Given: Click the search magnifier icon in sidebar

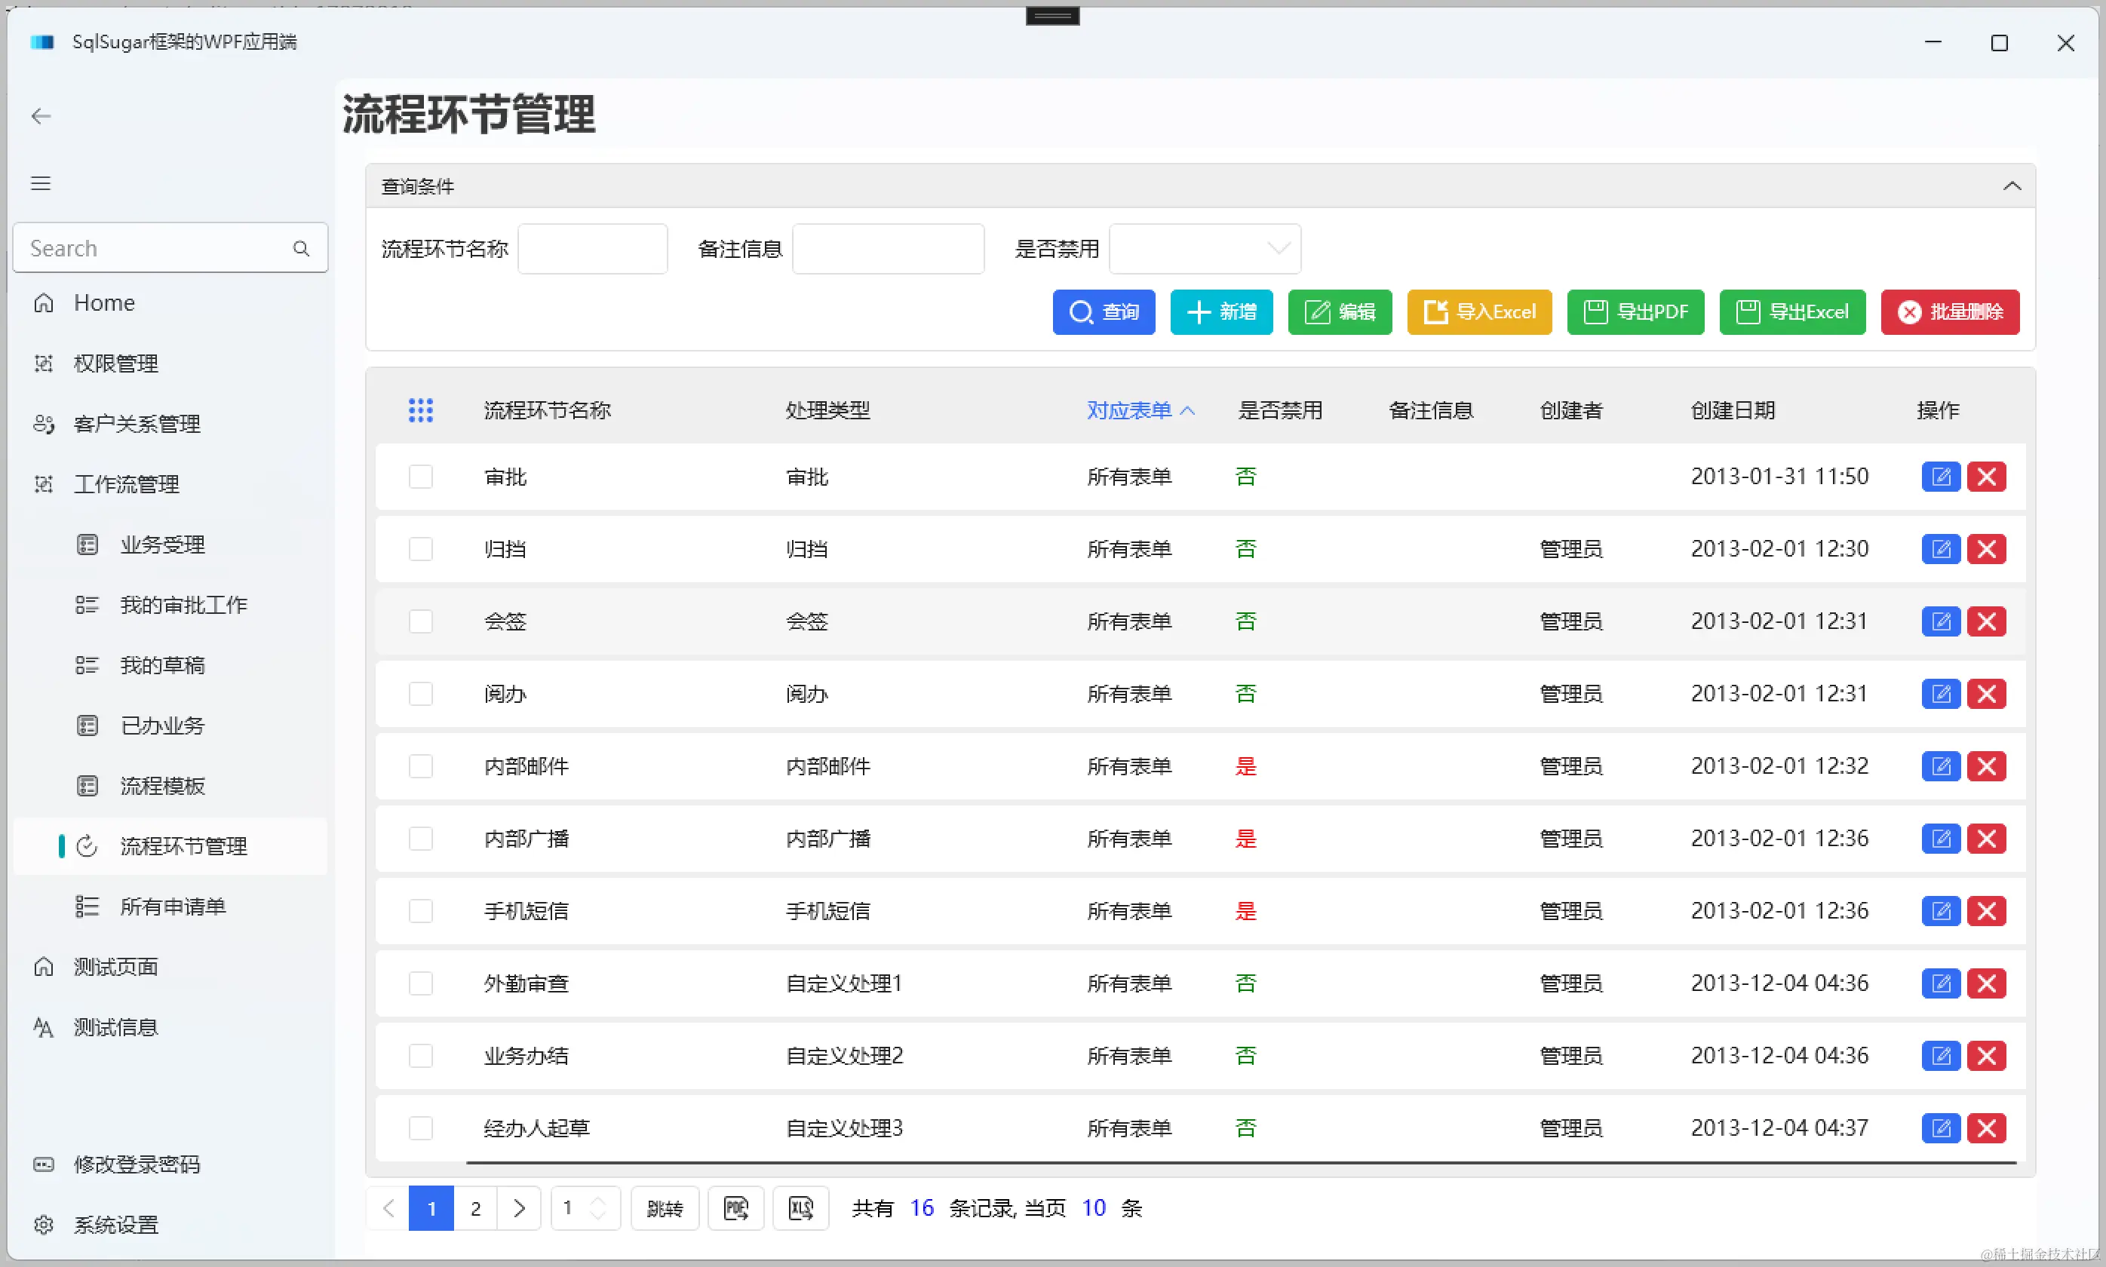Looking at the screenshot, I should [300, 248].
